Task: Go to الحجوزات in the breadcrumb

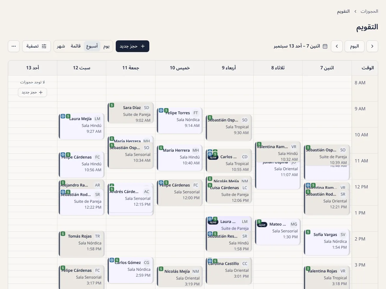Action: click(369, 11)
